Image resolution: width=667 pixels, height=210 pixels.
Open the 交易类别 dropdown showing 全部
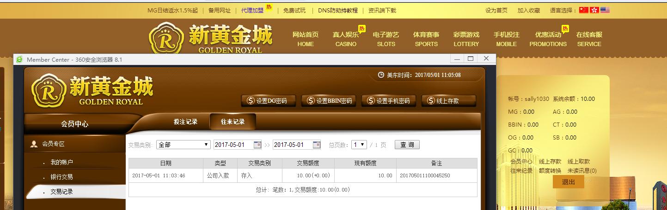[x=184, y=145]
